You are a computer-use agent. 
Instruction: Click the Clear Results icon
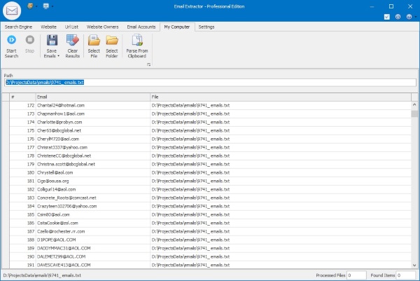[71, 41]
